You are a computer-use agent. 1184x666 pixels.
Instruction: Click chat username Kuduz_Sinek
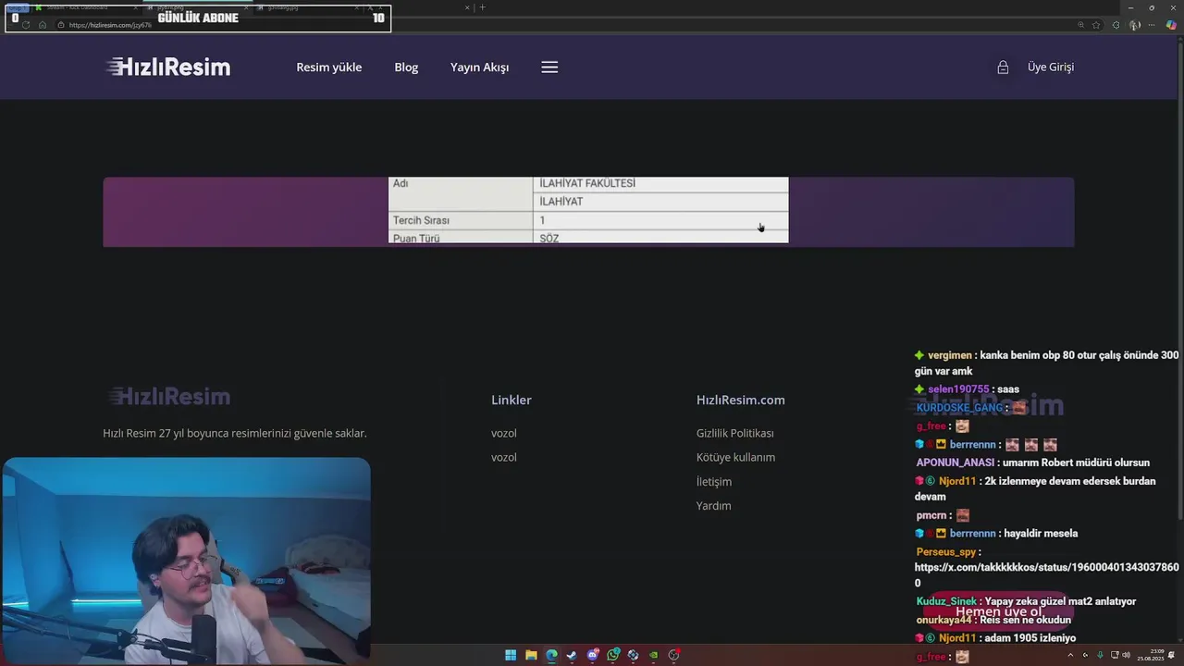click(946, 601)
